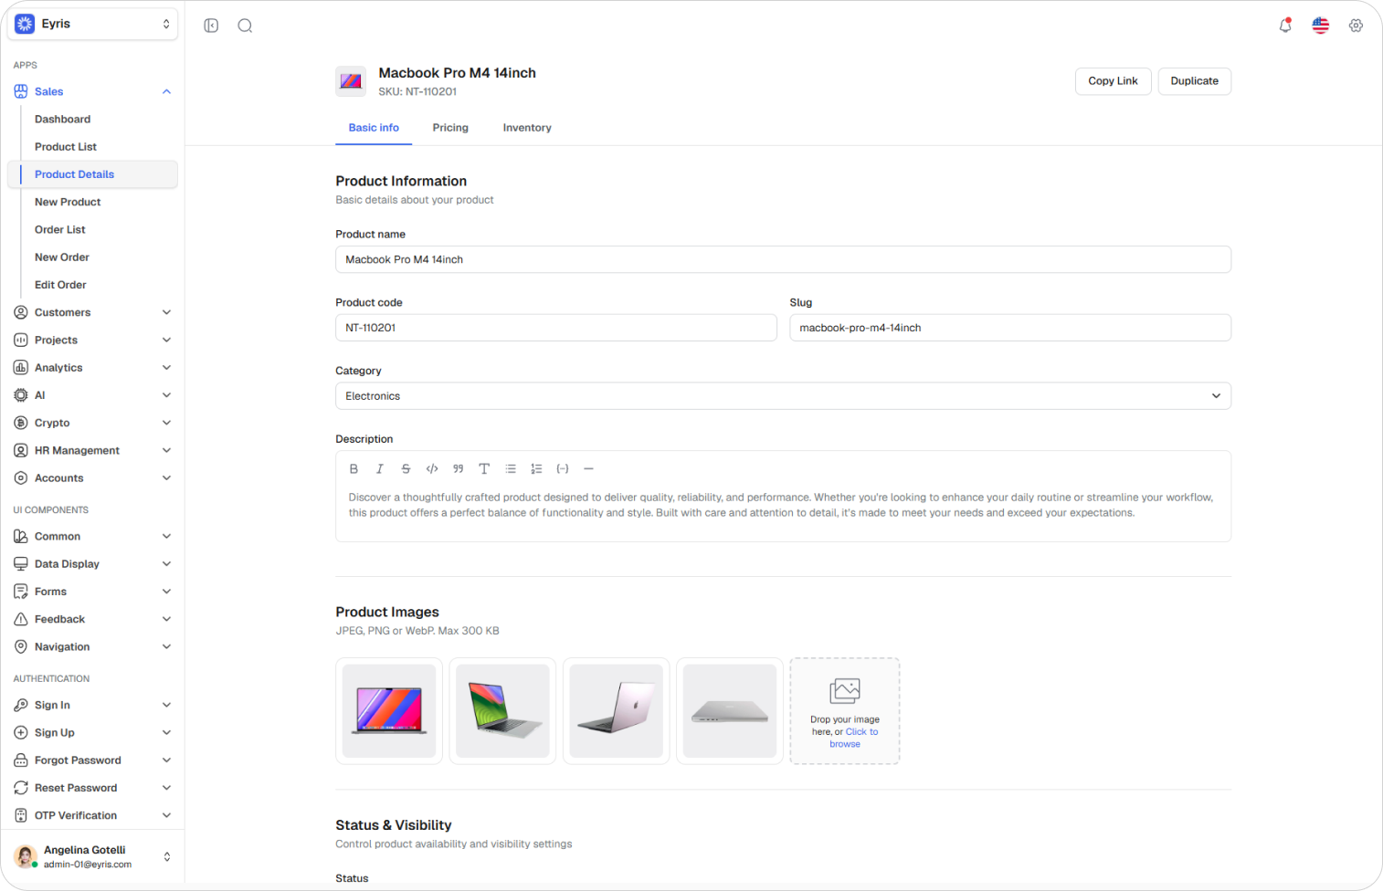Screen dimensions: 1383x891
Task: Apply strikethrough in the description editor
Action: (406, 469)
